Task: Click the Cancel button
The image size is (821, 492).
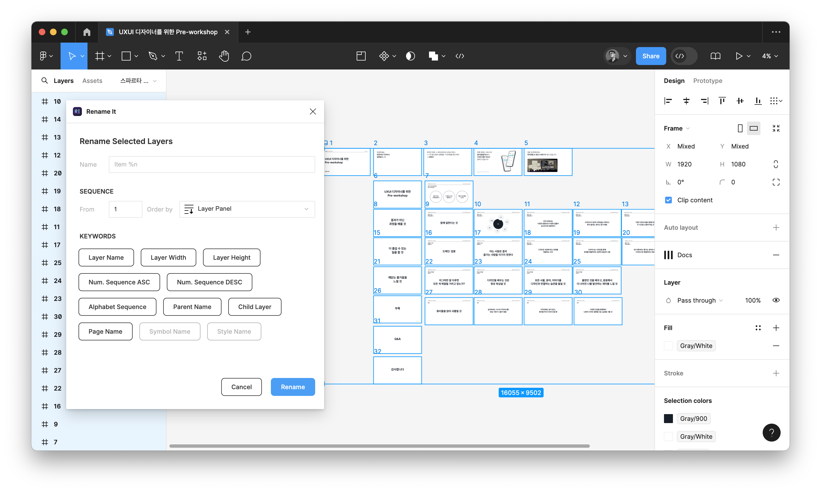Action: (x=241, y=387)
